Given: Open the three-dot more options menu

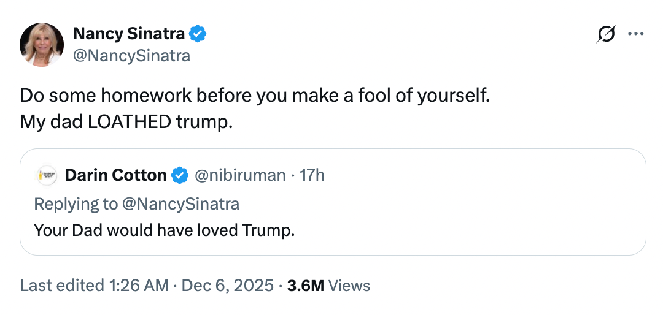Looking at the screenshot, I should [x=635, y=34].
